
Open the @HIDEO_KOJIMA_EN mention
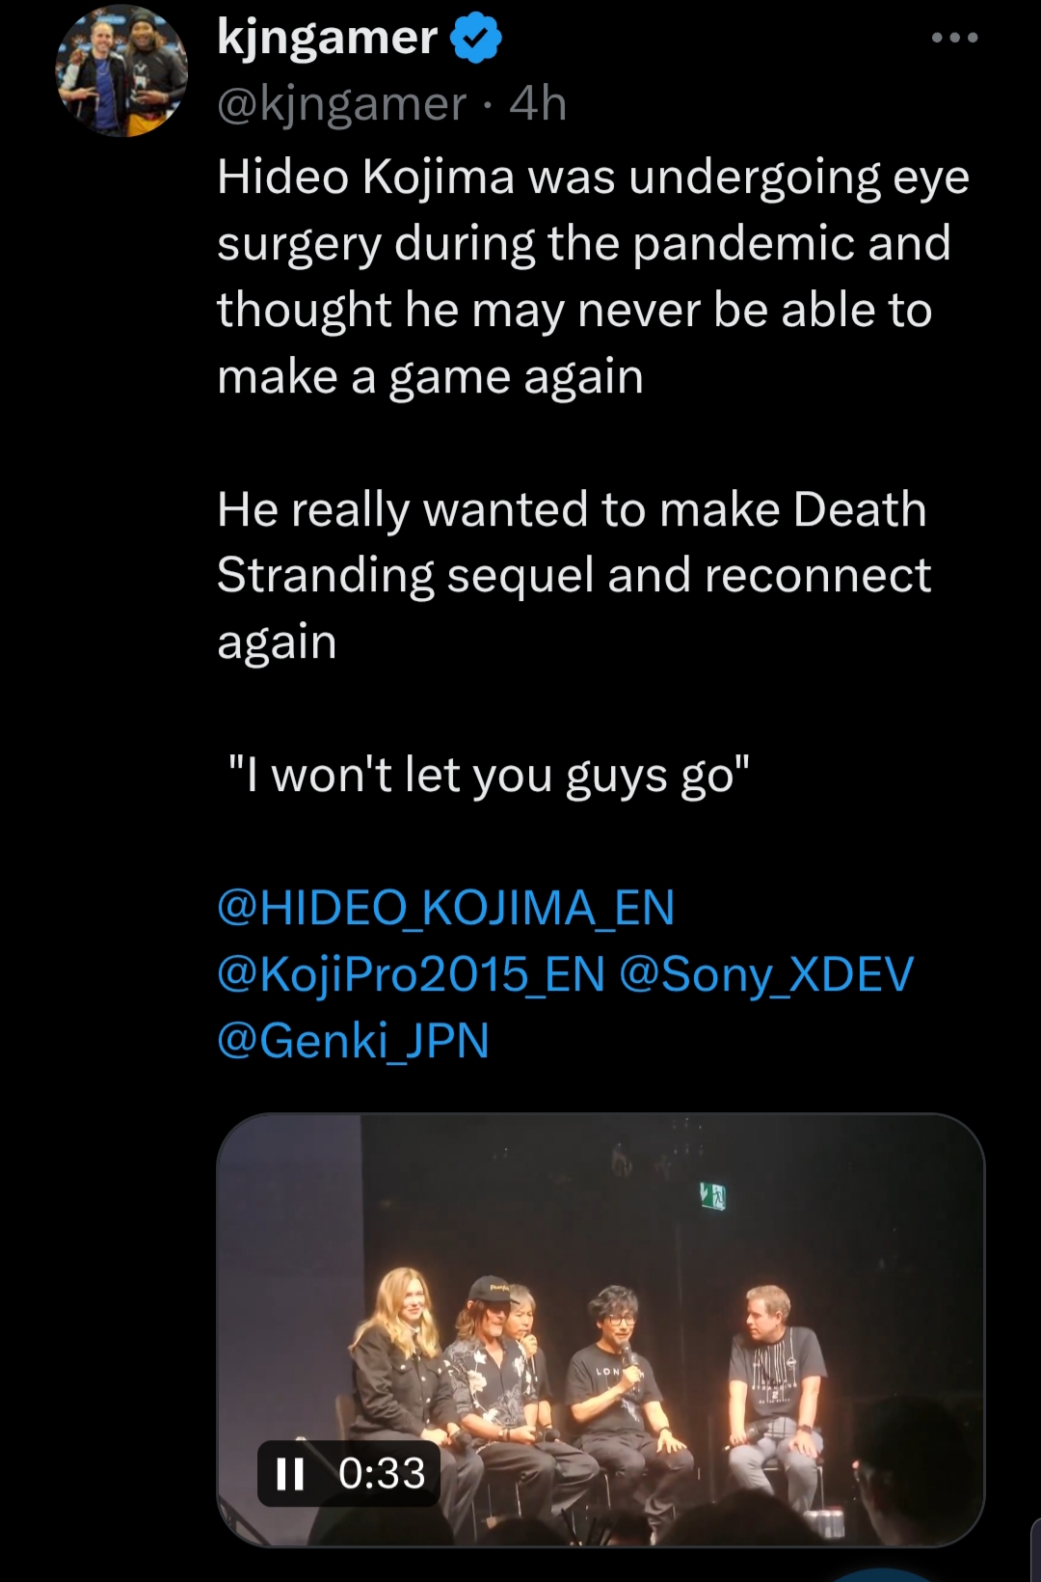pos(445,908)
